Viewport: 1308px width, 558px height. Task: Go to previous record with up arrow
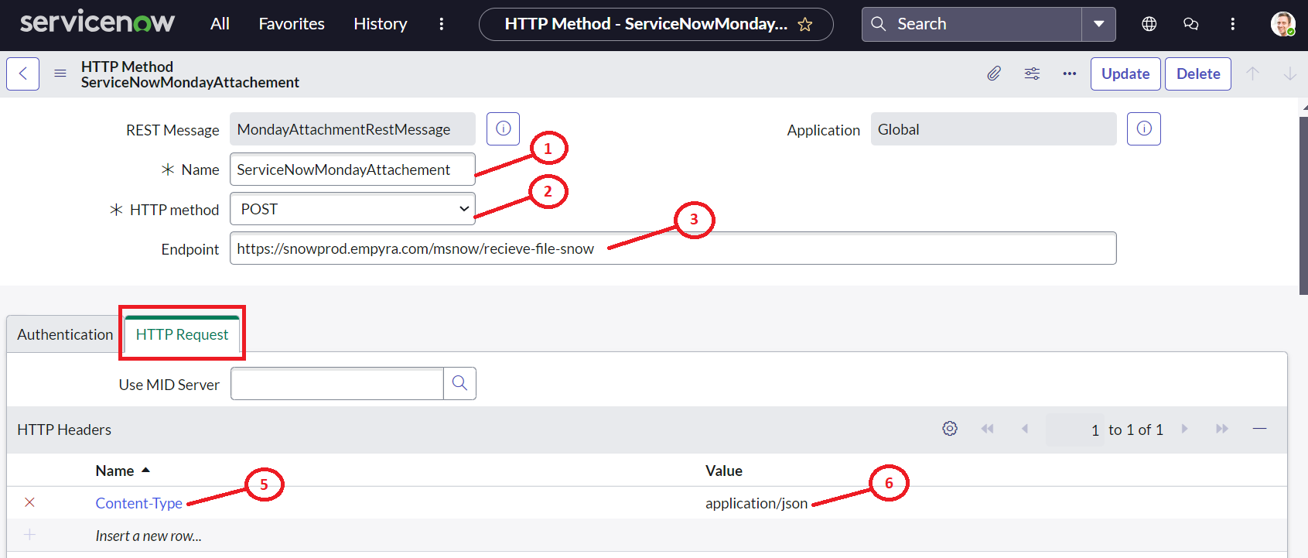pos(1253,74)
